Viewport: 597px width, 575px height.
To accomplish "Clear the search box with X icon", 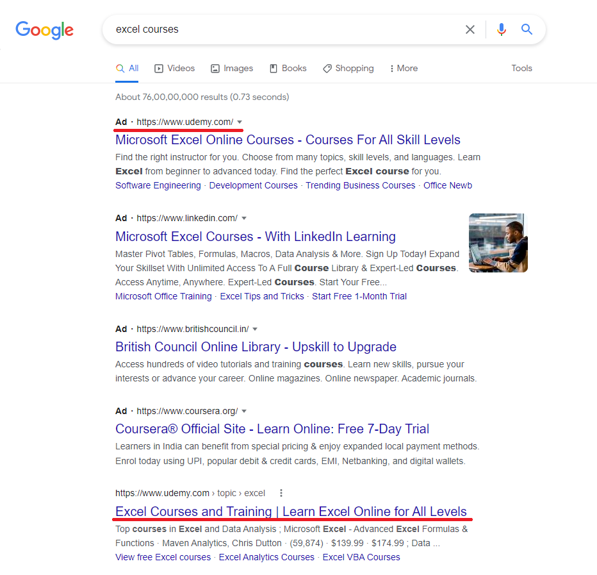I will (470, 29).
